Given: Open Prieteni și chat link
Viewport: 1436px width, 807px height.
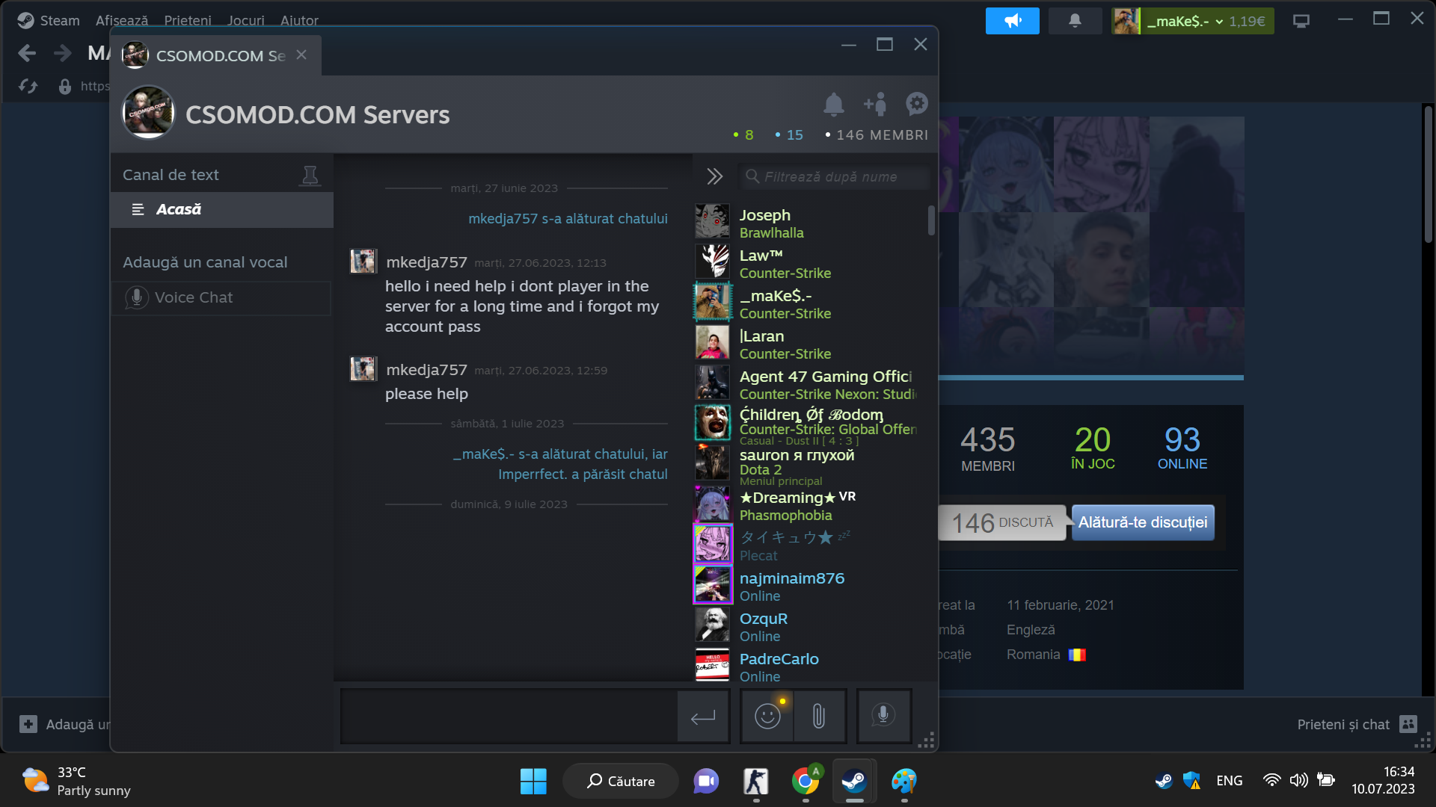Looking at the screenshot, I should coord(1343,724).
